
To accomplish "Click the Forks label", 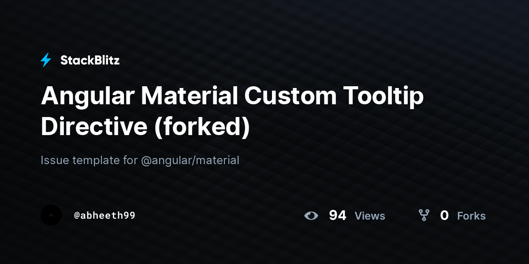I will [x=471, y=216].
